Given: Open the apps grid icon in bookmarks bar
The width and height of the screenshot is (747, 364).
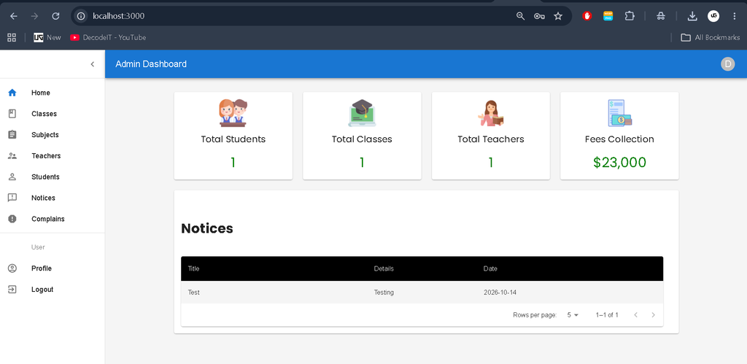Looking at the screenshot, I should pyautogui.click(x=12, y=37).
